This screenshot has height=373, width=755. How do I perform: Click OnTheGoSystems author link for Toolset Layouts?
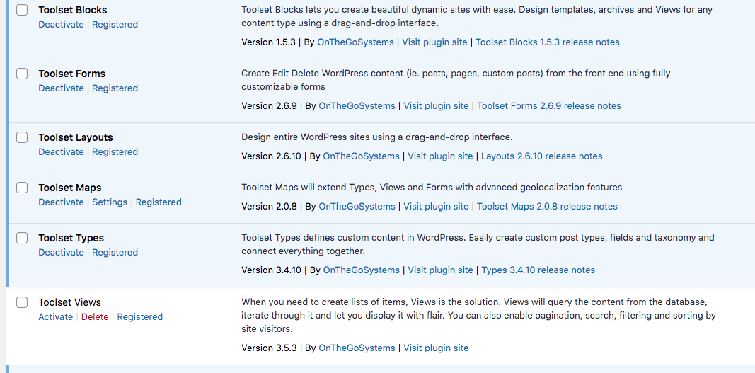pyautogui.click(x=361, y=156)
